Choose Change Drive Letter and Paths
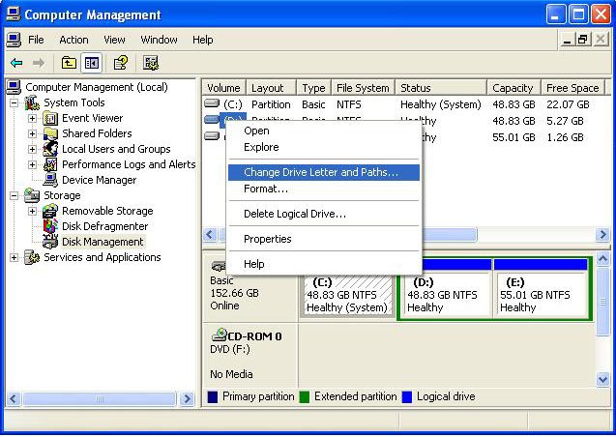Viewport: 616px width, 437px height. [x=324, y=172]
